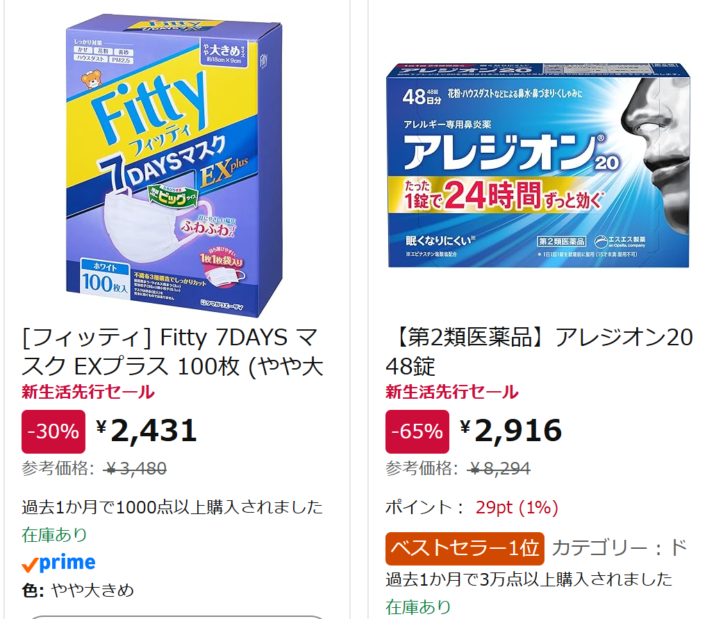Click the 過去1か月で1000点以上購入されました text
707x619 pixels.
[x=172, y=506]
